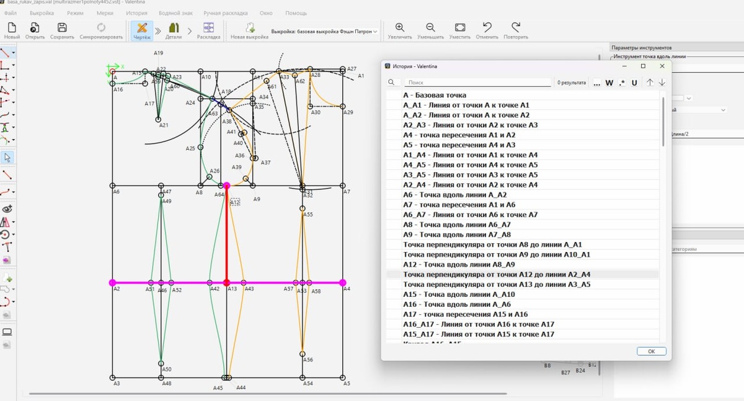744x401 pixels.
Task: Toggle match whole word (W) in History search
Action: coord(609,83)
